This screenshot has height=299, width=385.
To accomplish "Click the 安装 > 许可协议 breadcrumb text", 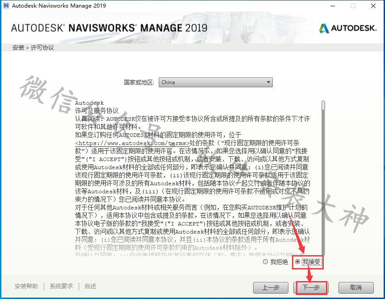I will 33,47.
